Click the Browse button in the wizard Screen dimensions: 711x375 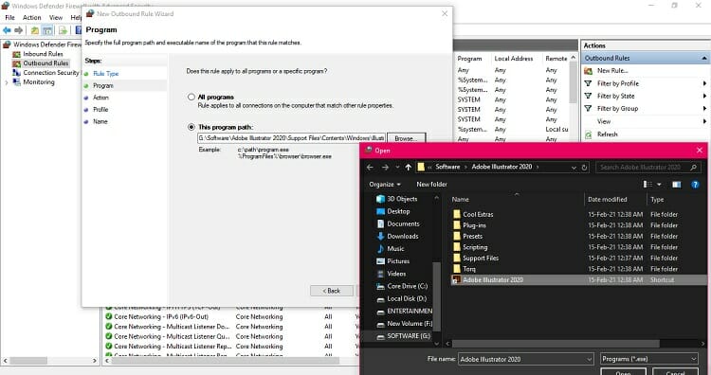click(407, 138)
